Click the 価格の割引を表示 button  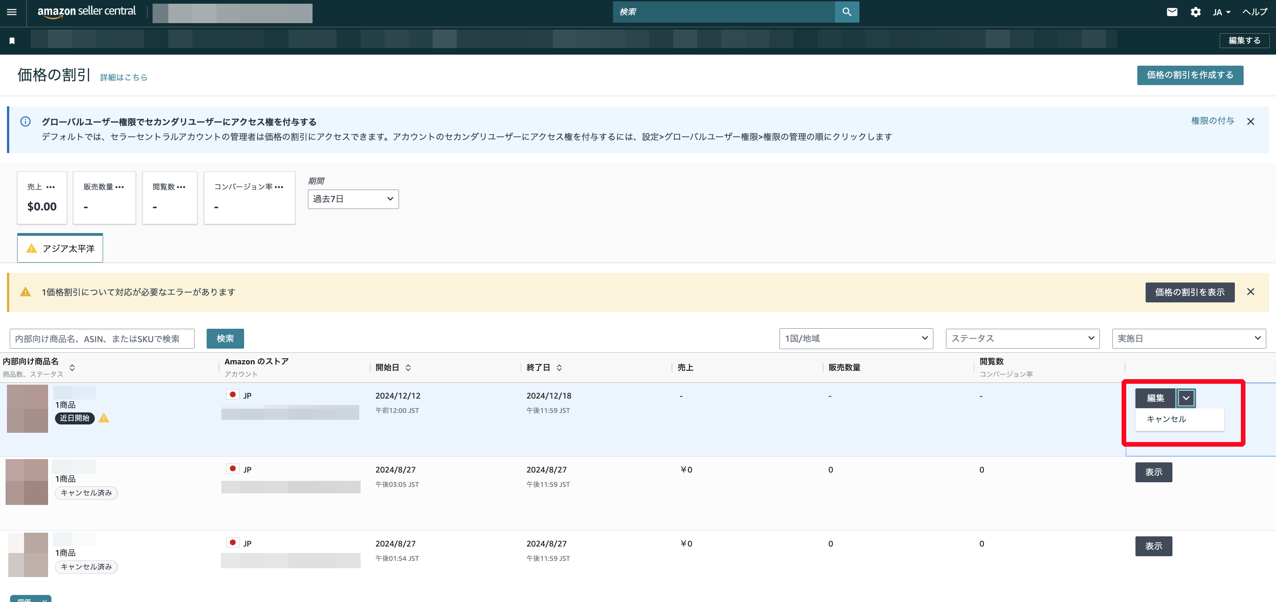coord(1190,292)
